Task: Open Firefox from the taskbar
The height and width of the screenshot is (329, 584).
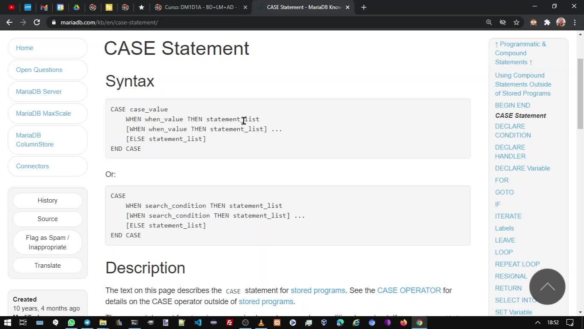Action: (404, 323)
